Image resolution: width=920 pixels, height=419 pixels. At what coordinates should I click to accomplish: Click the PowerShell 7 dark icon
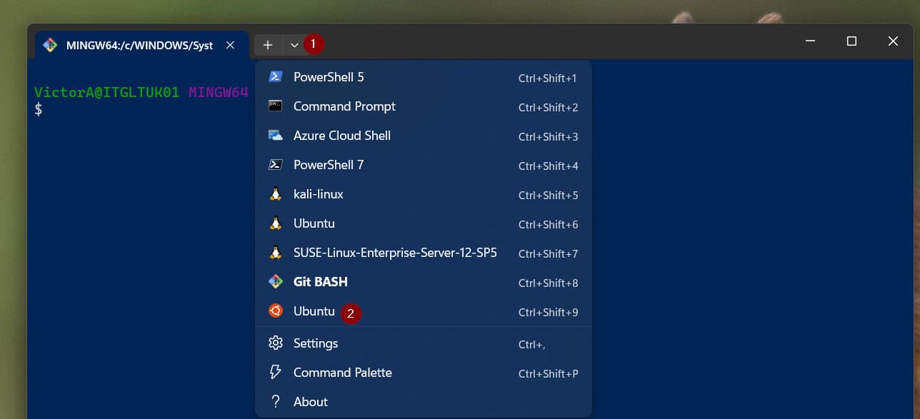pyautogui.click(x=275, y=164)
